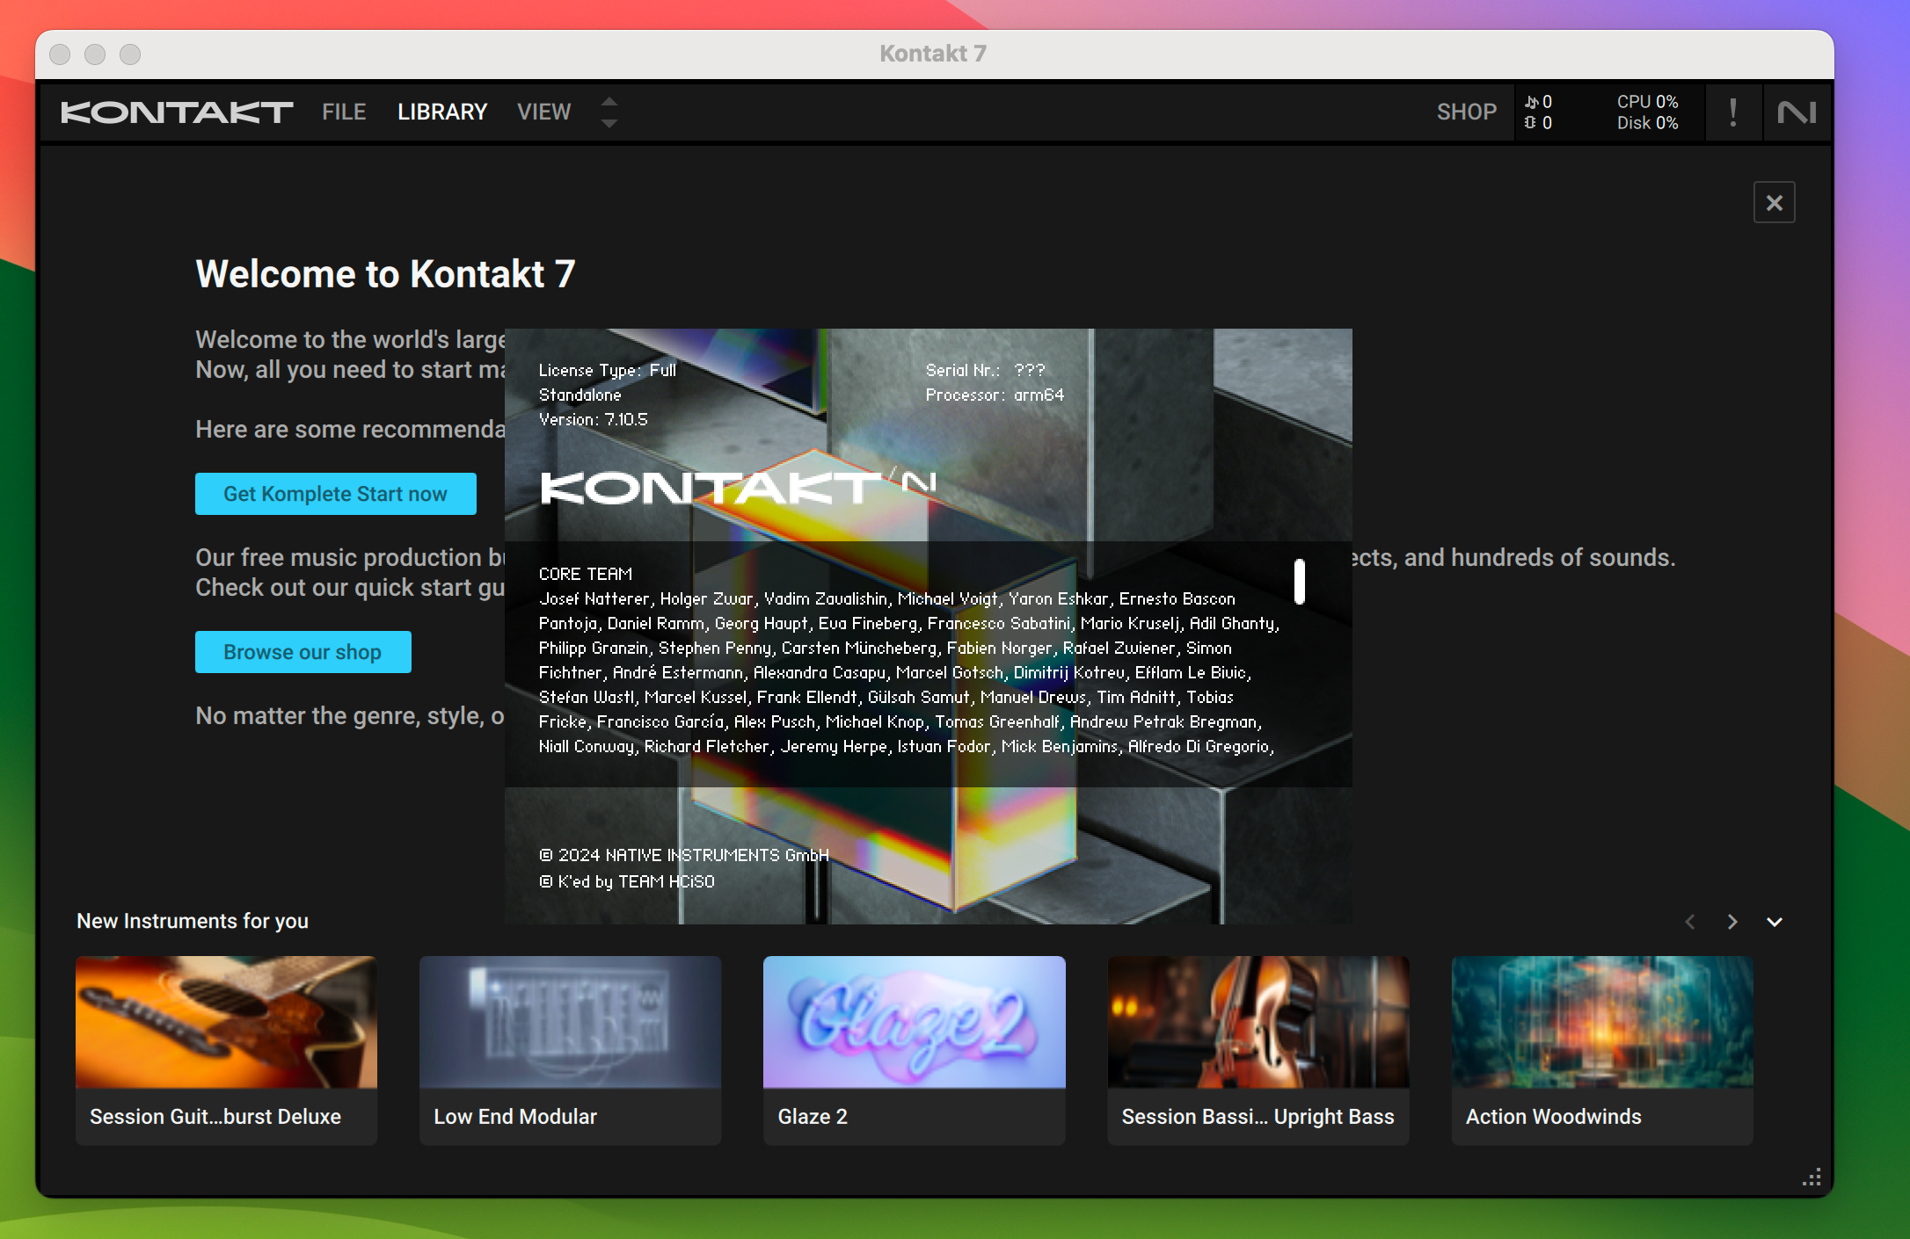Click the Processor: arm64 text
Viewport: 1910px width, 1239px height.
coord(995,395)
